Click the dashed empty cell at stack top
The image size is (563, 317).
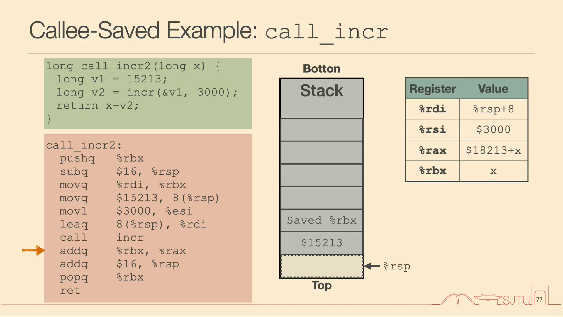322,267
